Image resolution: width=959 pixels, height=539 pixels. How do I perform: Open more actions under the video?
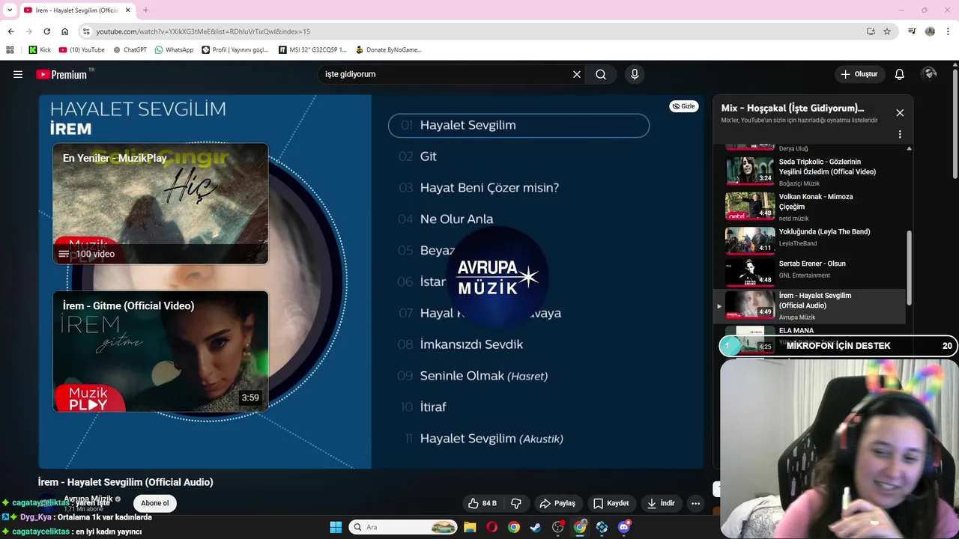[695, 503]
